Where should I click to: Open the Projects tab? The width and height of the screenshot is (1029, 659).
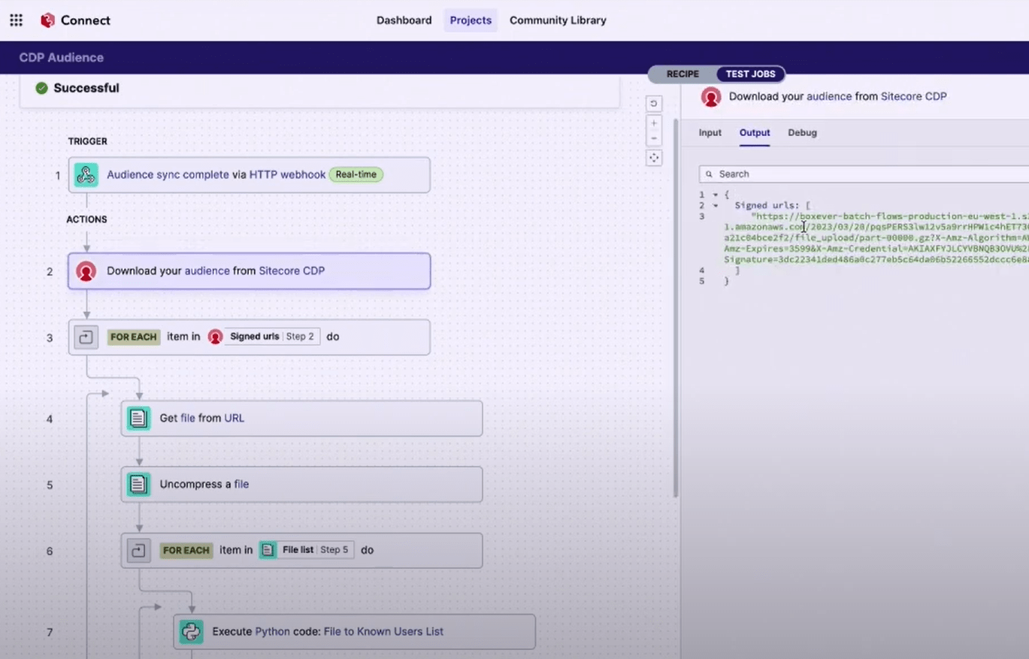point(471,20)
